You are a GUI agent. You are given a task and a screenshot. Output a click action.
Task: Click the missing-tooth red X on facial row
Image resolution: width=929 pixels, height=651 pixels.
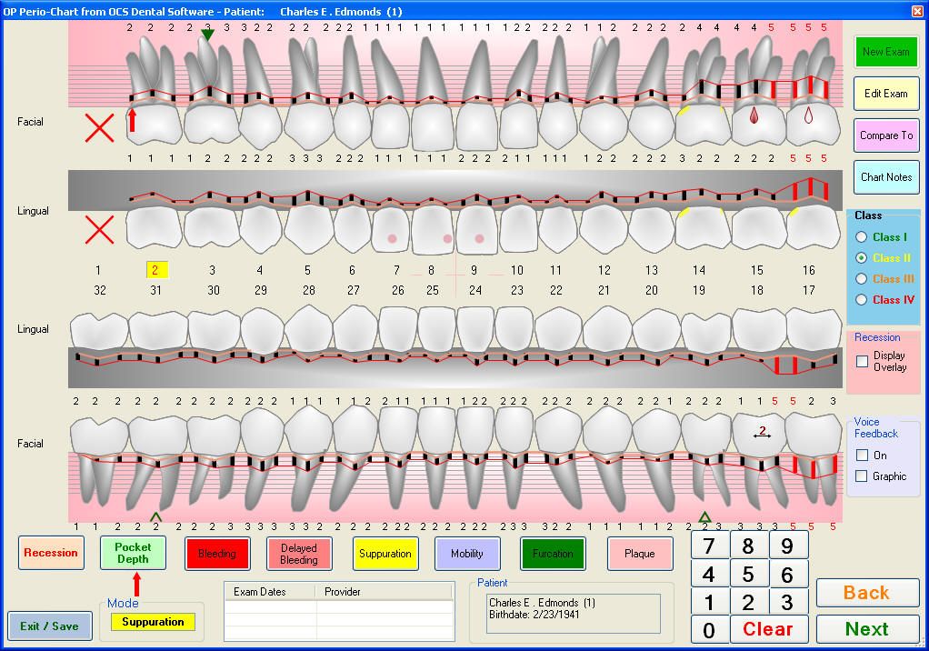100,128
